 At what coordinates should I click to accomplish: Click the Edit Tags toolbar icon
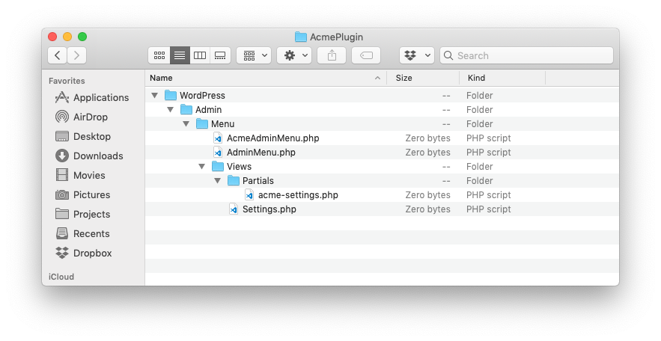[366, 55]
